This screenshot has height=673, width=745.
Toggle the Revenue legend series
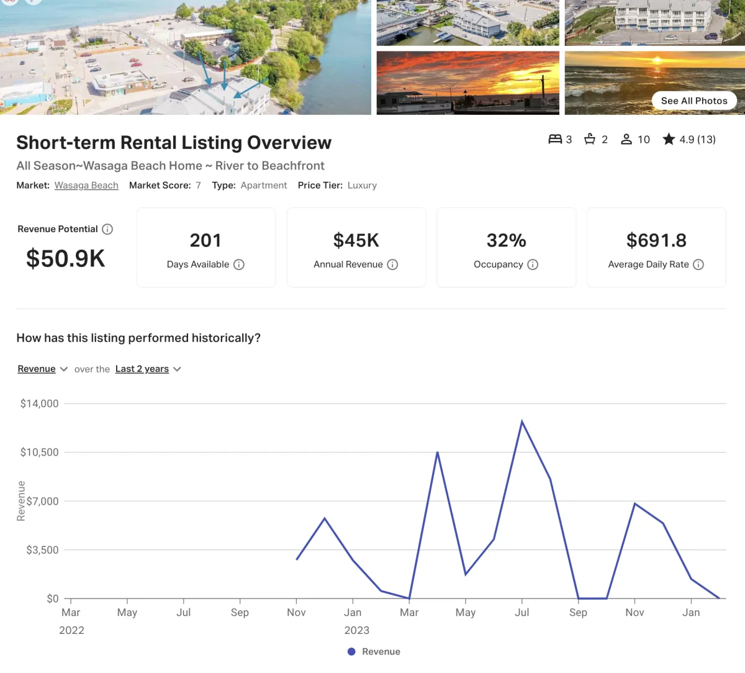374,651
